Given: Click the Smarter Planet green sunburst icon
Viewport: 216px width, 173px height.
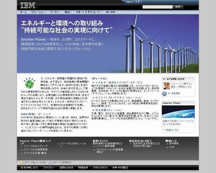Looking at the screenshot, I should tap(29, 83).
